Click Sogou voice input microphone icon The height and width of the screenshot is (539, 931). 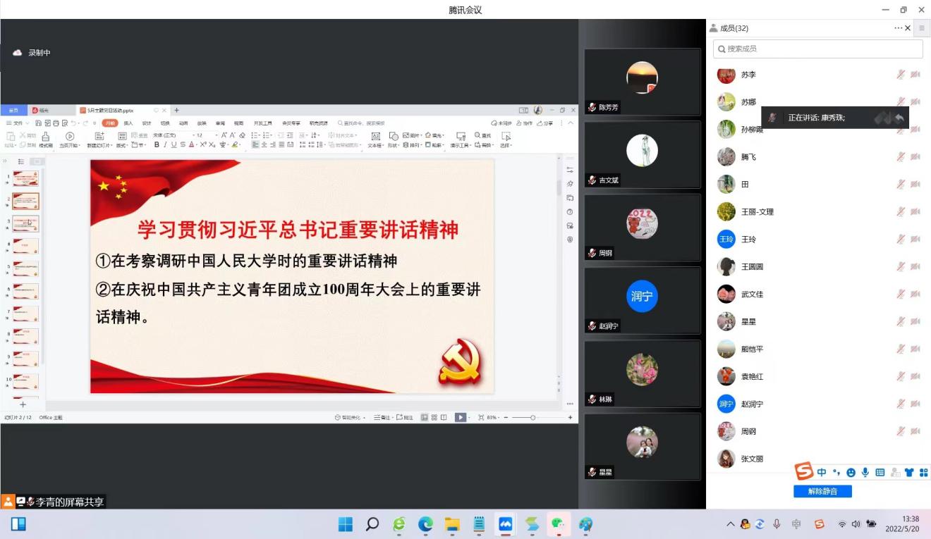tap(865, 472)
